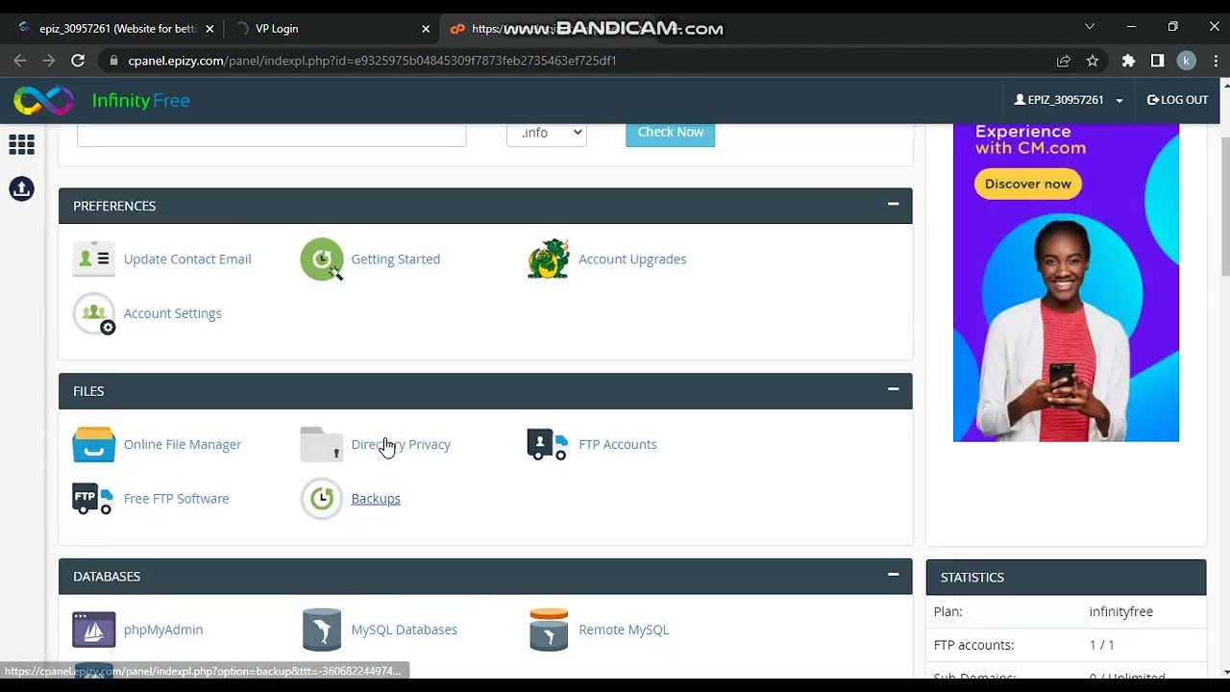Click the CM.com advertisement image
Image resolution: width=1230 pixels, height=692 pixels.
pos(1066,283)
